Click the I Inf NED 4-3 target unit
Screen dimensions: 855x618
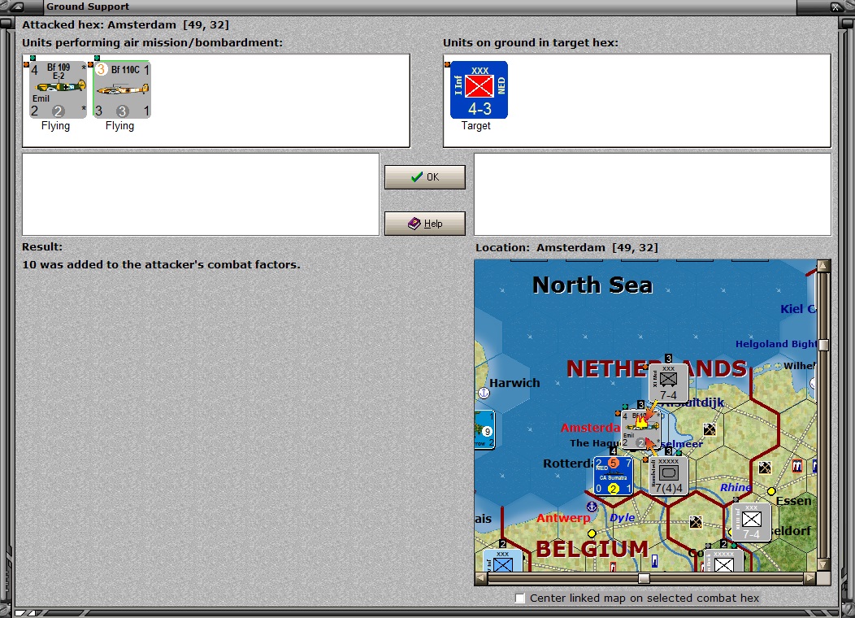point(479,89)
